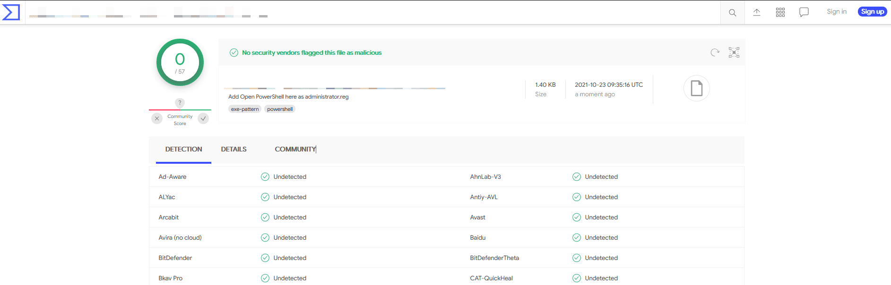The image size is (891, 285).
Task: Click the exe-pattern tag
Action: [x=245, y=109]
